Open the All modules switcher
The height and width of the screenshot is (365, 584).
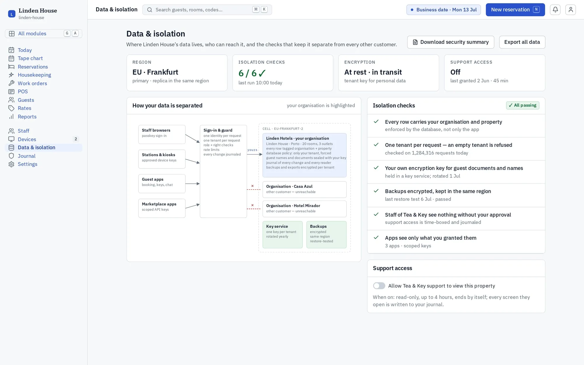pos(44,34)
